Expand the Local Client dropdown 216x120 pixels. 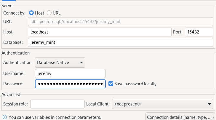click(162, 104)
